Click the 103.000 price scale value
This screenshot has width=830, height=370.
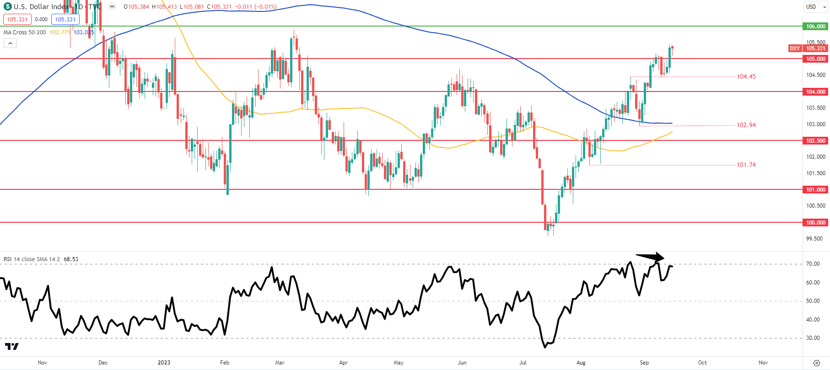tap(816, 124)
